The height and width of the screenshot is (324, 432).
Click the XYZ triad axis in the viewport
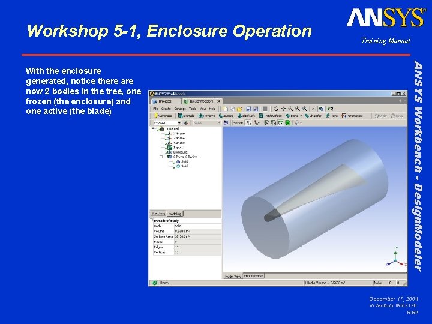click(396, 258)
